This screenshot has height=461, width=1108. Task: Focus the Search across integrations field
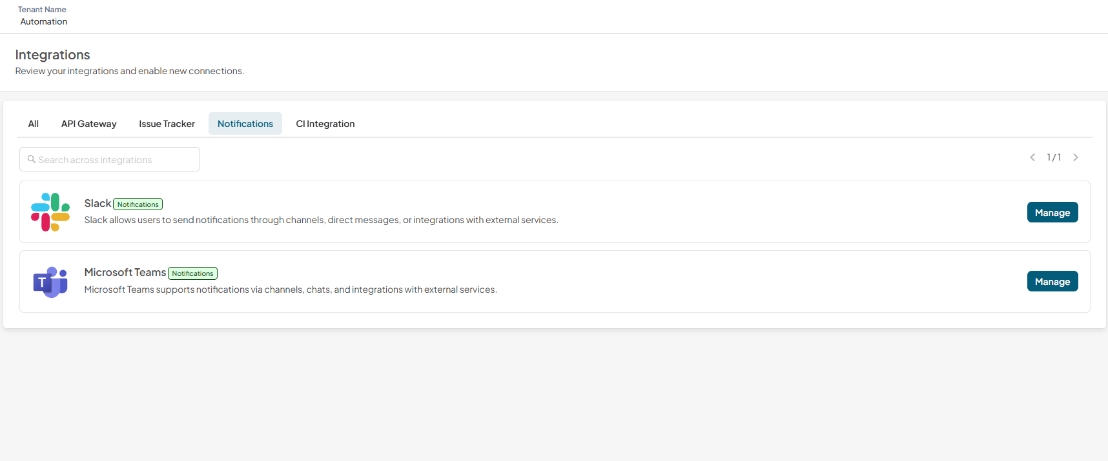(x=110, y=159)
